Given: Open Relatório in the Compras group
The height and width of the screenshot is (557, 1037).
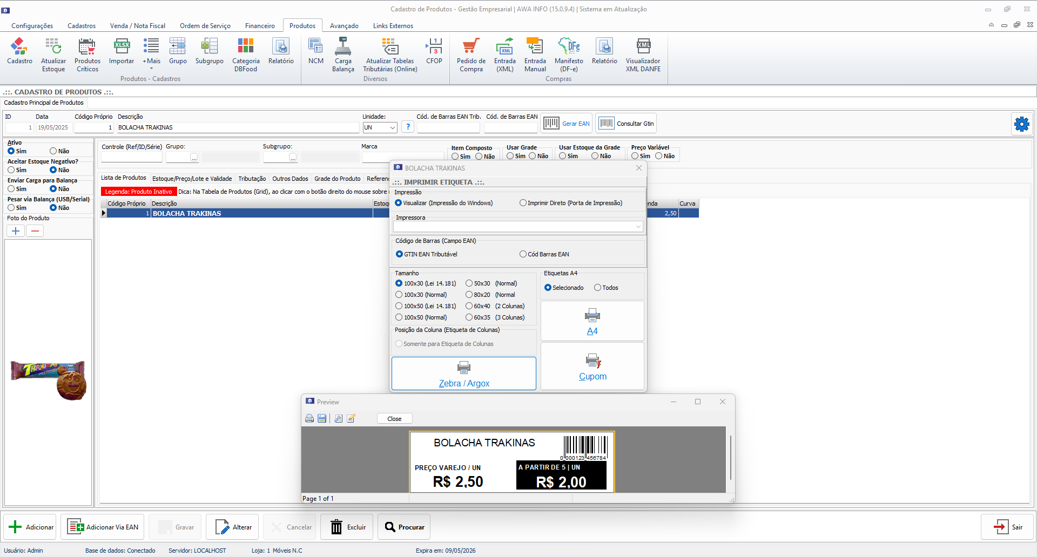Looking at the screenshot, I should (604, 52).
